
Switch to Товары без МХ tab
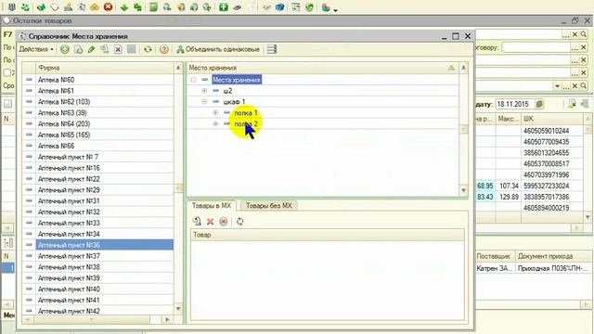pos(269,206)
